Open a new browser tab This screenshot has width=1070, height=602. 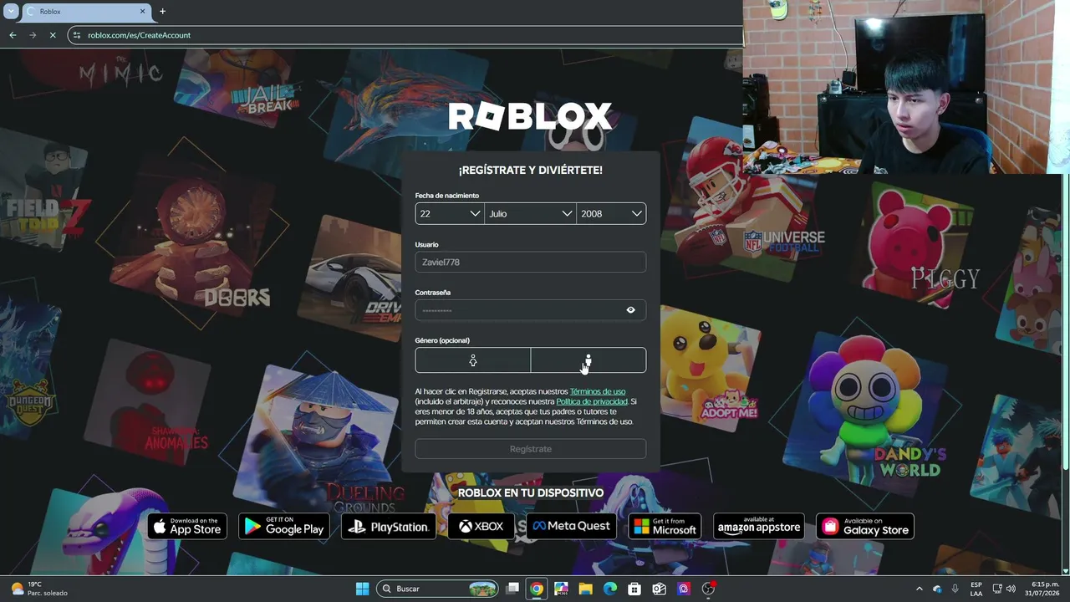pyautogui.click(x=162, y=12)
